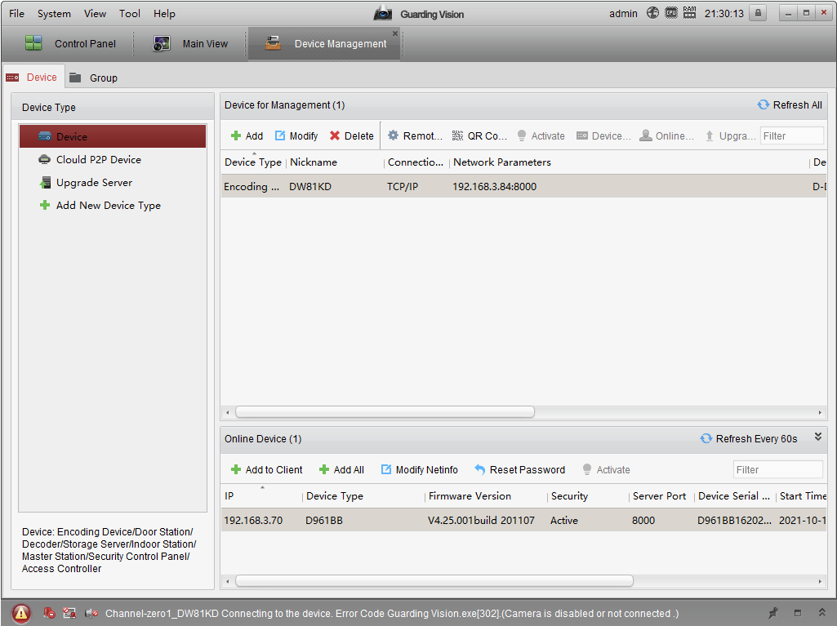Open Remote Configuration gear button
The width and height of the screenshot is (837, 626).
click(415, 136)
